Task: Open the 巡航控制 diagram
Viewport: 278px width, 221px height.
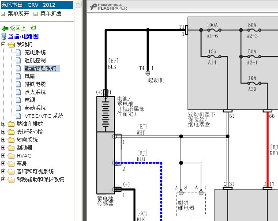Action: (x=35, y=60)
